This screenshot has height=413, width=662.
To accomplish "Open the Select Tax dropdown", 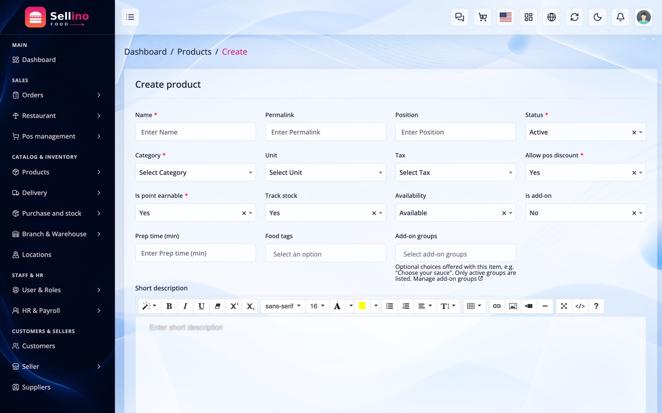I will tap(456, 173).
